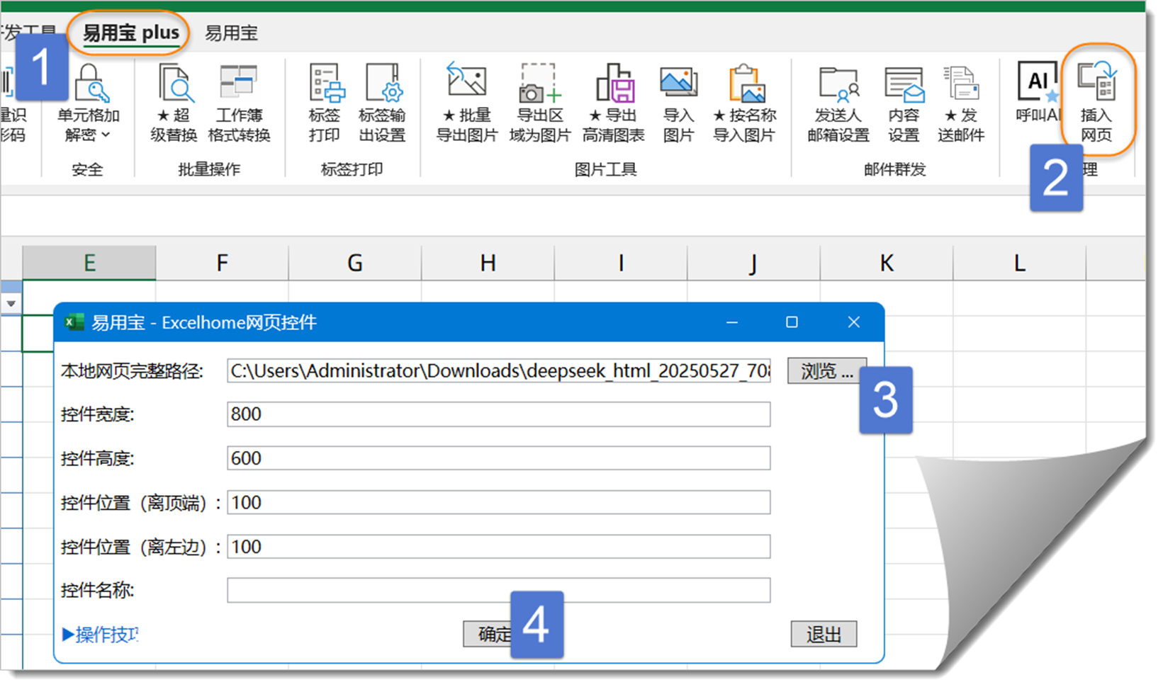This screenshot has height=687, width=1163.
Task: Click 批量导出图片 tool
Action: click(x=466, y=103)
